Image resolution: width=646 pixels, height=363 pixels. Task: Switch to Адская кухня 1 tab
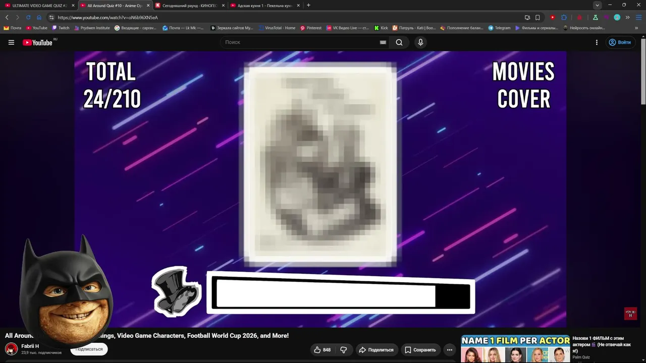coord(265,6)
